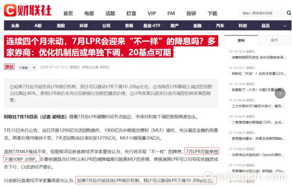Select 基金·ETF in the category bar

pos(152,26)
